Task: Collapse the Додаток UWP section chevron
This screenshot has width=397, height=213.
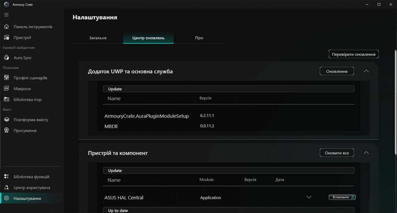Action: (x=366, y=71)
